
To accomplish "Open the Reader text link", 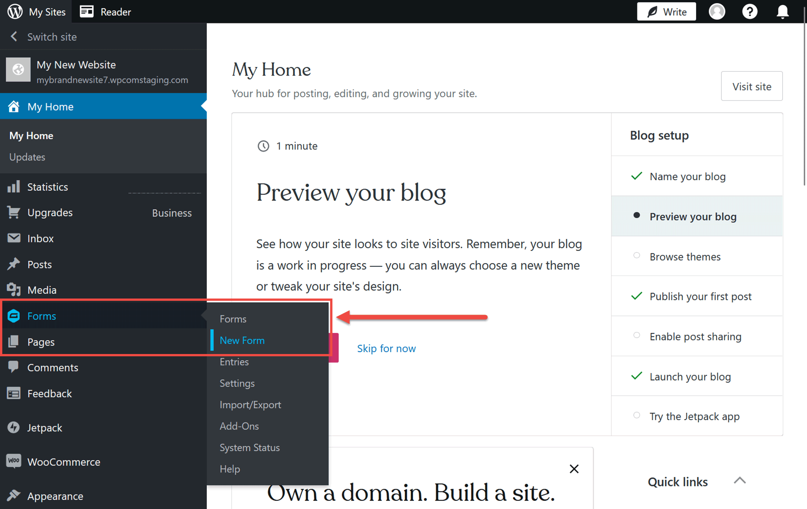I will click(x=116, y=12).
